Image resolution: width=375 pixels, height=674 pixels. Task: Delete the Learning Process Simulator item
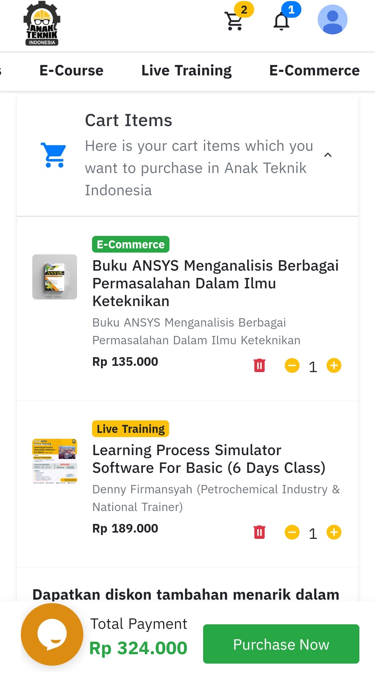(x=259, y=532)
